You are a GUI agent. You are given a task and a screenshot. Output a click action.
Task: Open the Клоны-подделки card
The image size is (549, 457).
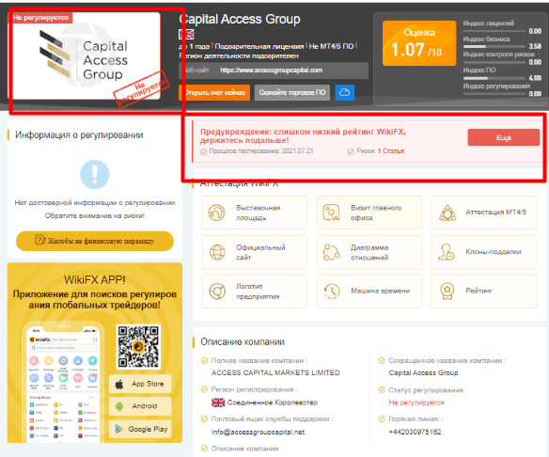[x=483, y=252]
